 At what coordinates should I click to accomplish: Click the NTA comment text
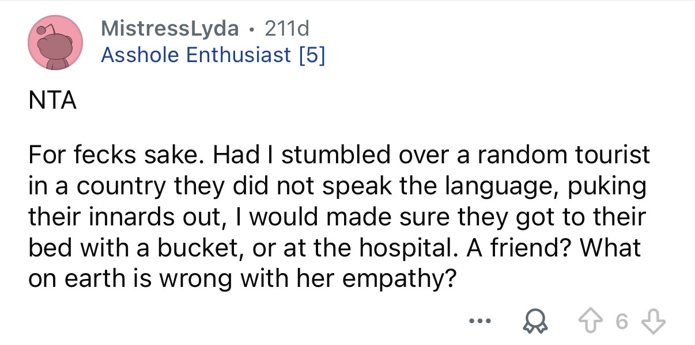coord(52,99)
